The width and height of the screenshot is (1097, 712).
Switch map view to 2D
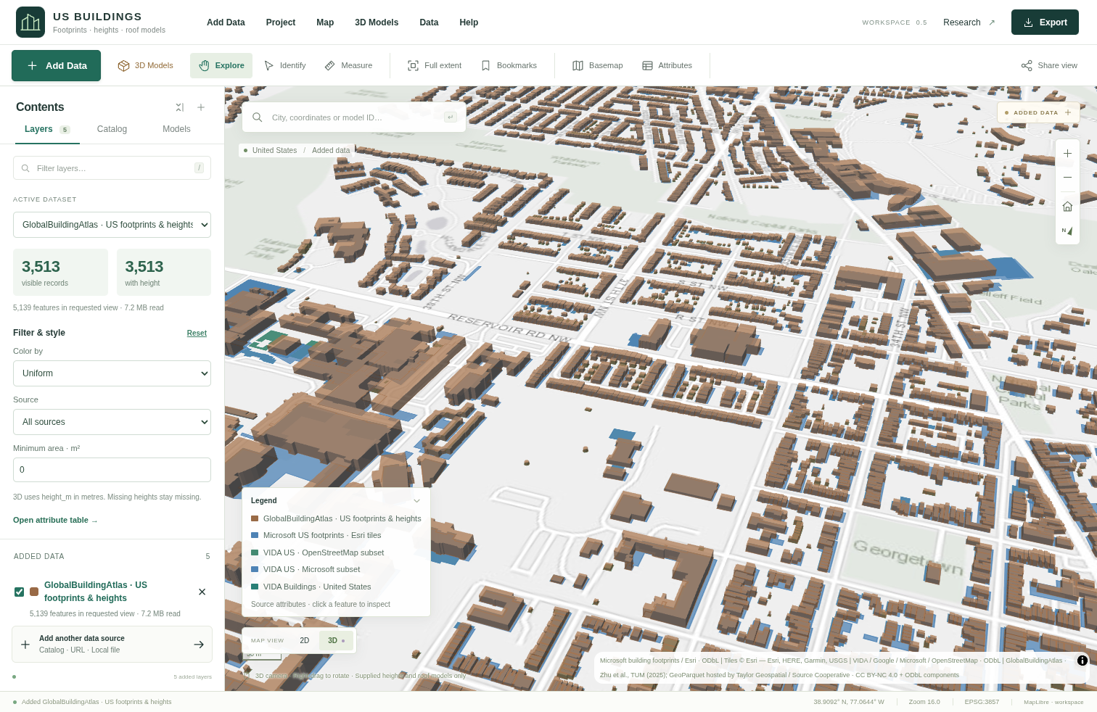click(305, 641)
